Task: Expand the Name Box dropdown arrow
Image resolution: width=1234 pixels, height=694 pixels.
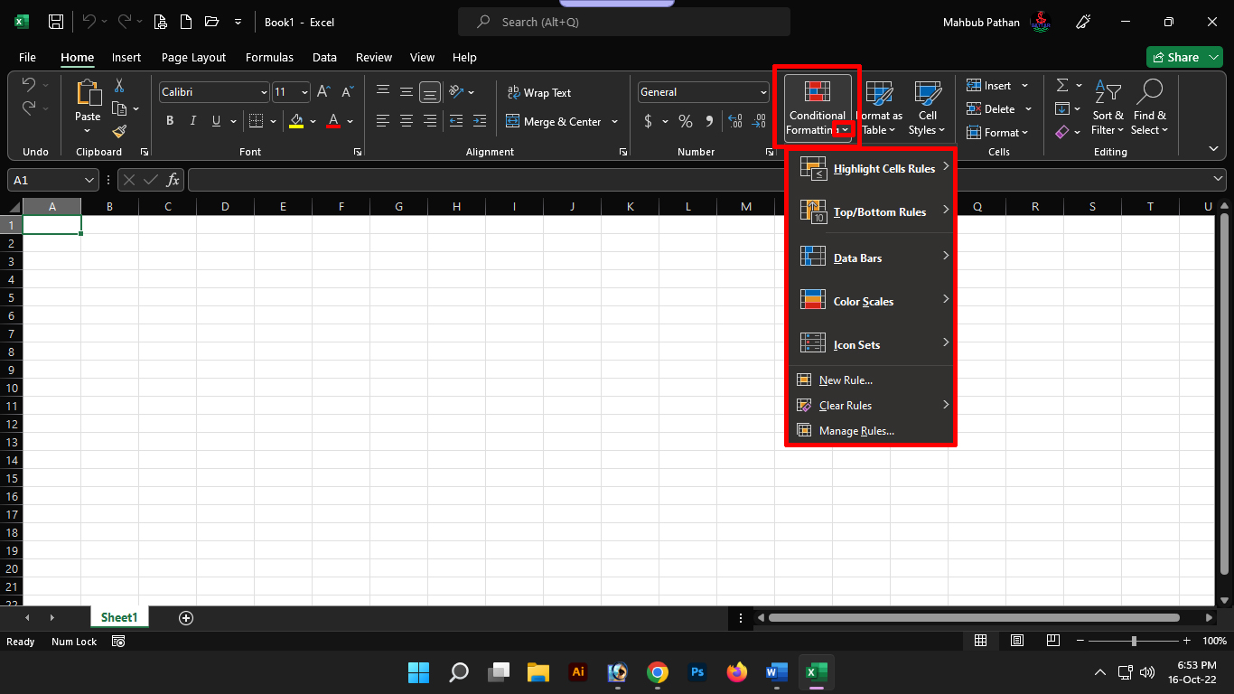Action: [89, 180]
